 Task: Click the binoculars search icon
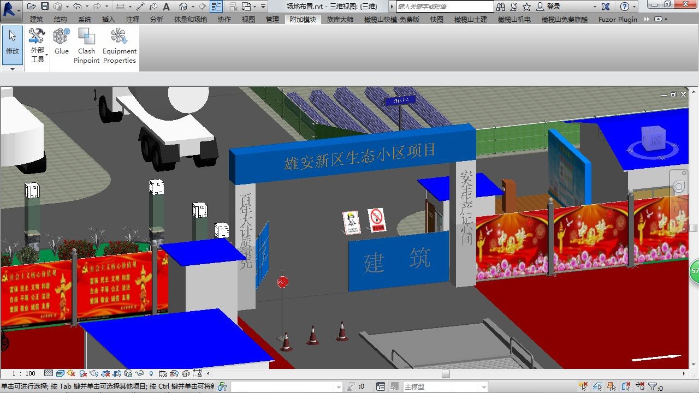[x=501, y=7]
